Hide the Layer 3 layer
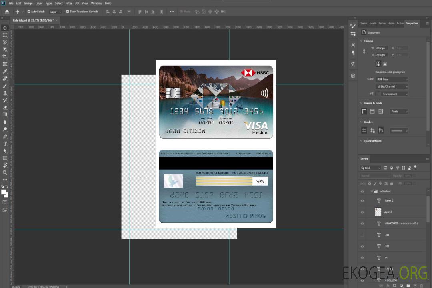The height and width of the screenshot is (288, 432). point(362,212)
